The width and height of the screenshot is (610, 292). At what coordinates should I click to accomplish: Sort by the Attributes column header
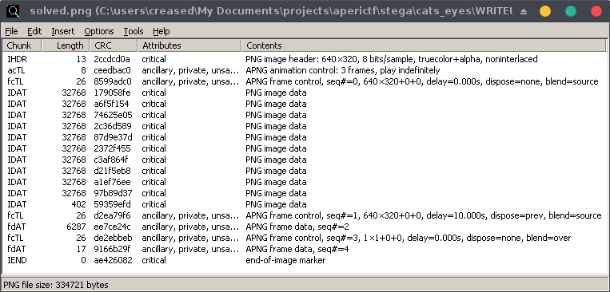(x=189, y=45)
